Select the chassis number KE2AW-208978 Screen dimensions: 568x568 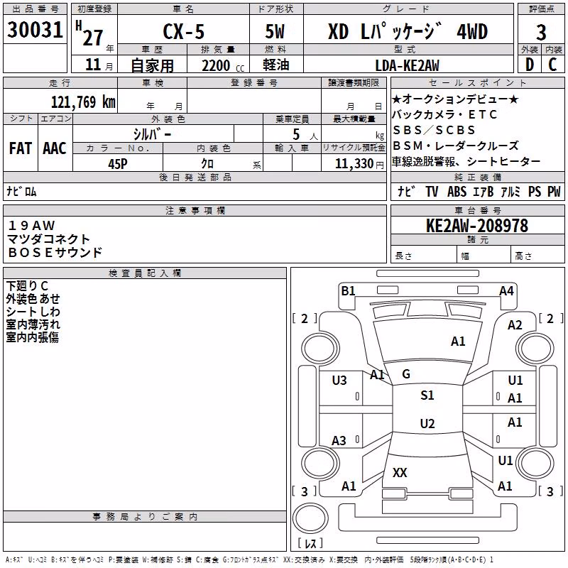point(477,226)
